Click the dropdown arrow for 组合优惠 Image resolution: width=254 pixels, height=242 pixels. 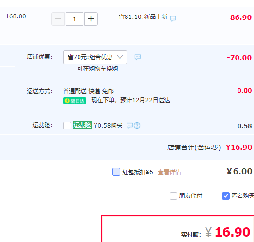click(120, 57)
